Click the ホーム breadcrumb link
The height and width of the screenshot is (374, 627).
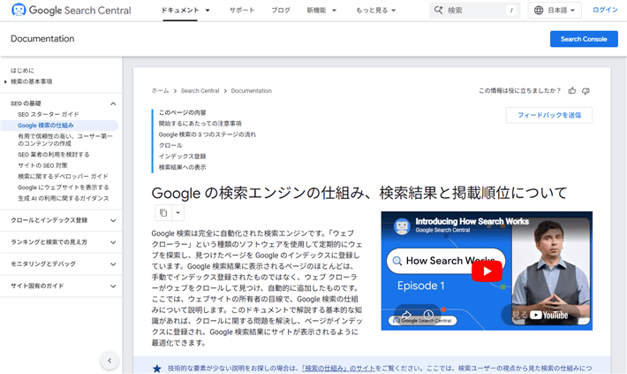pos(160,91)
